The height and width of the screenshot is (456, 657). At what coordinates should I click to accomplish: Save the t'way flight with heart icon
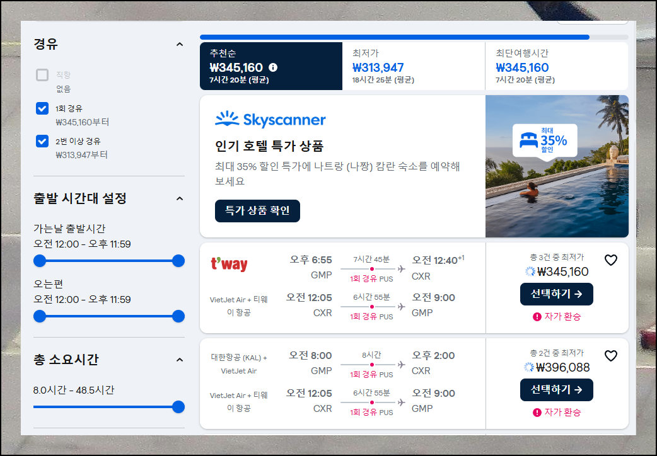pos(611,260)
